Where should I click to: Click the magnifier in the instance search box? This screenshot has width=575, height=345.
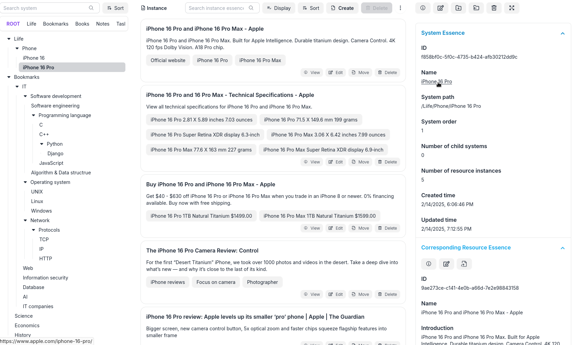[251, 8]
